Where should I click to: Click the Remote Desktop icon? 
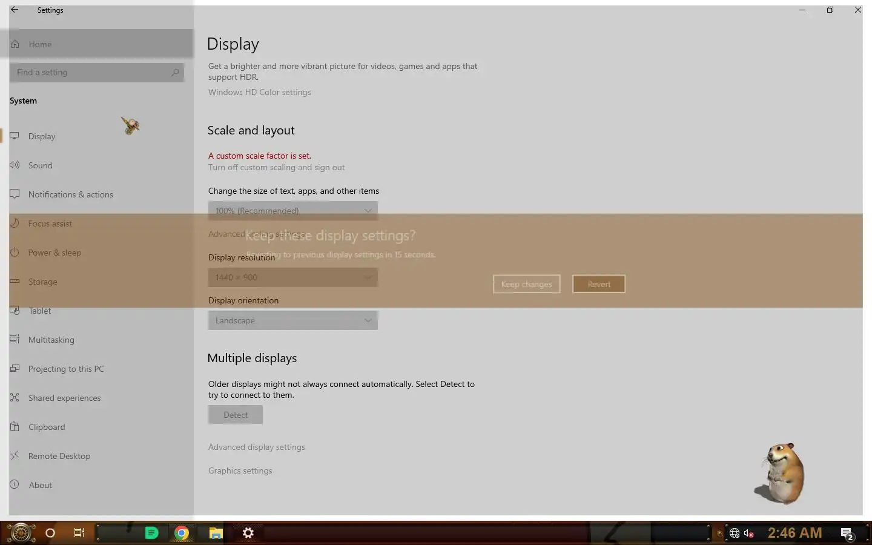coord(15,455)
